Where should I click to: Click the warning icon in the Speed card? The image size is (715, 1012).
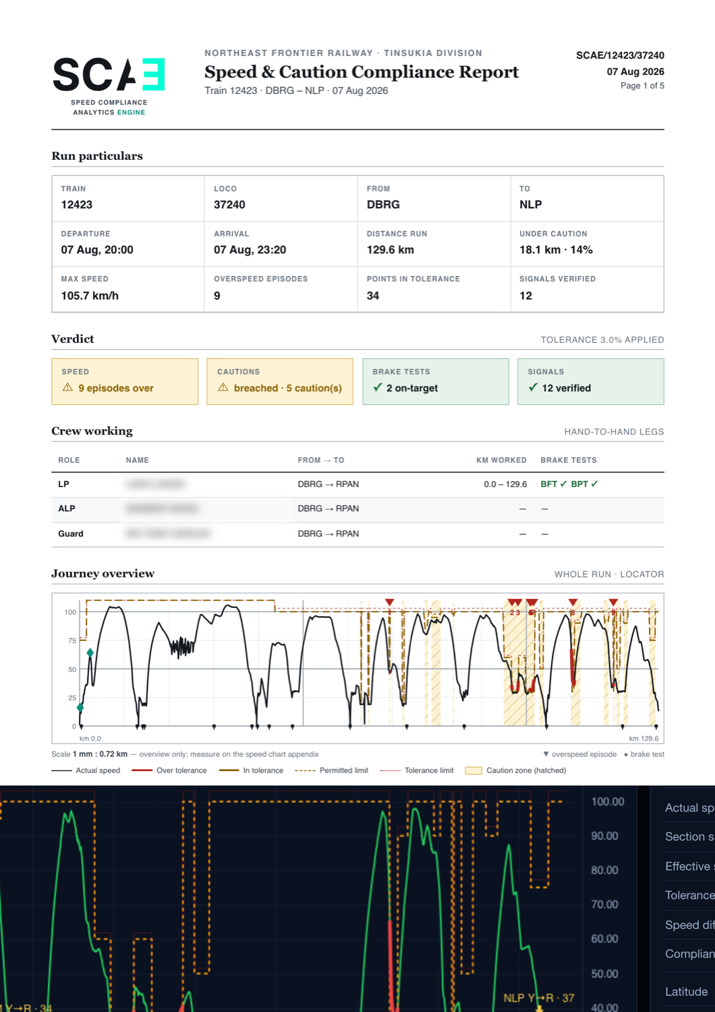(x=67, y=387)
